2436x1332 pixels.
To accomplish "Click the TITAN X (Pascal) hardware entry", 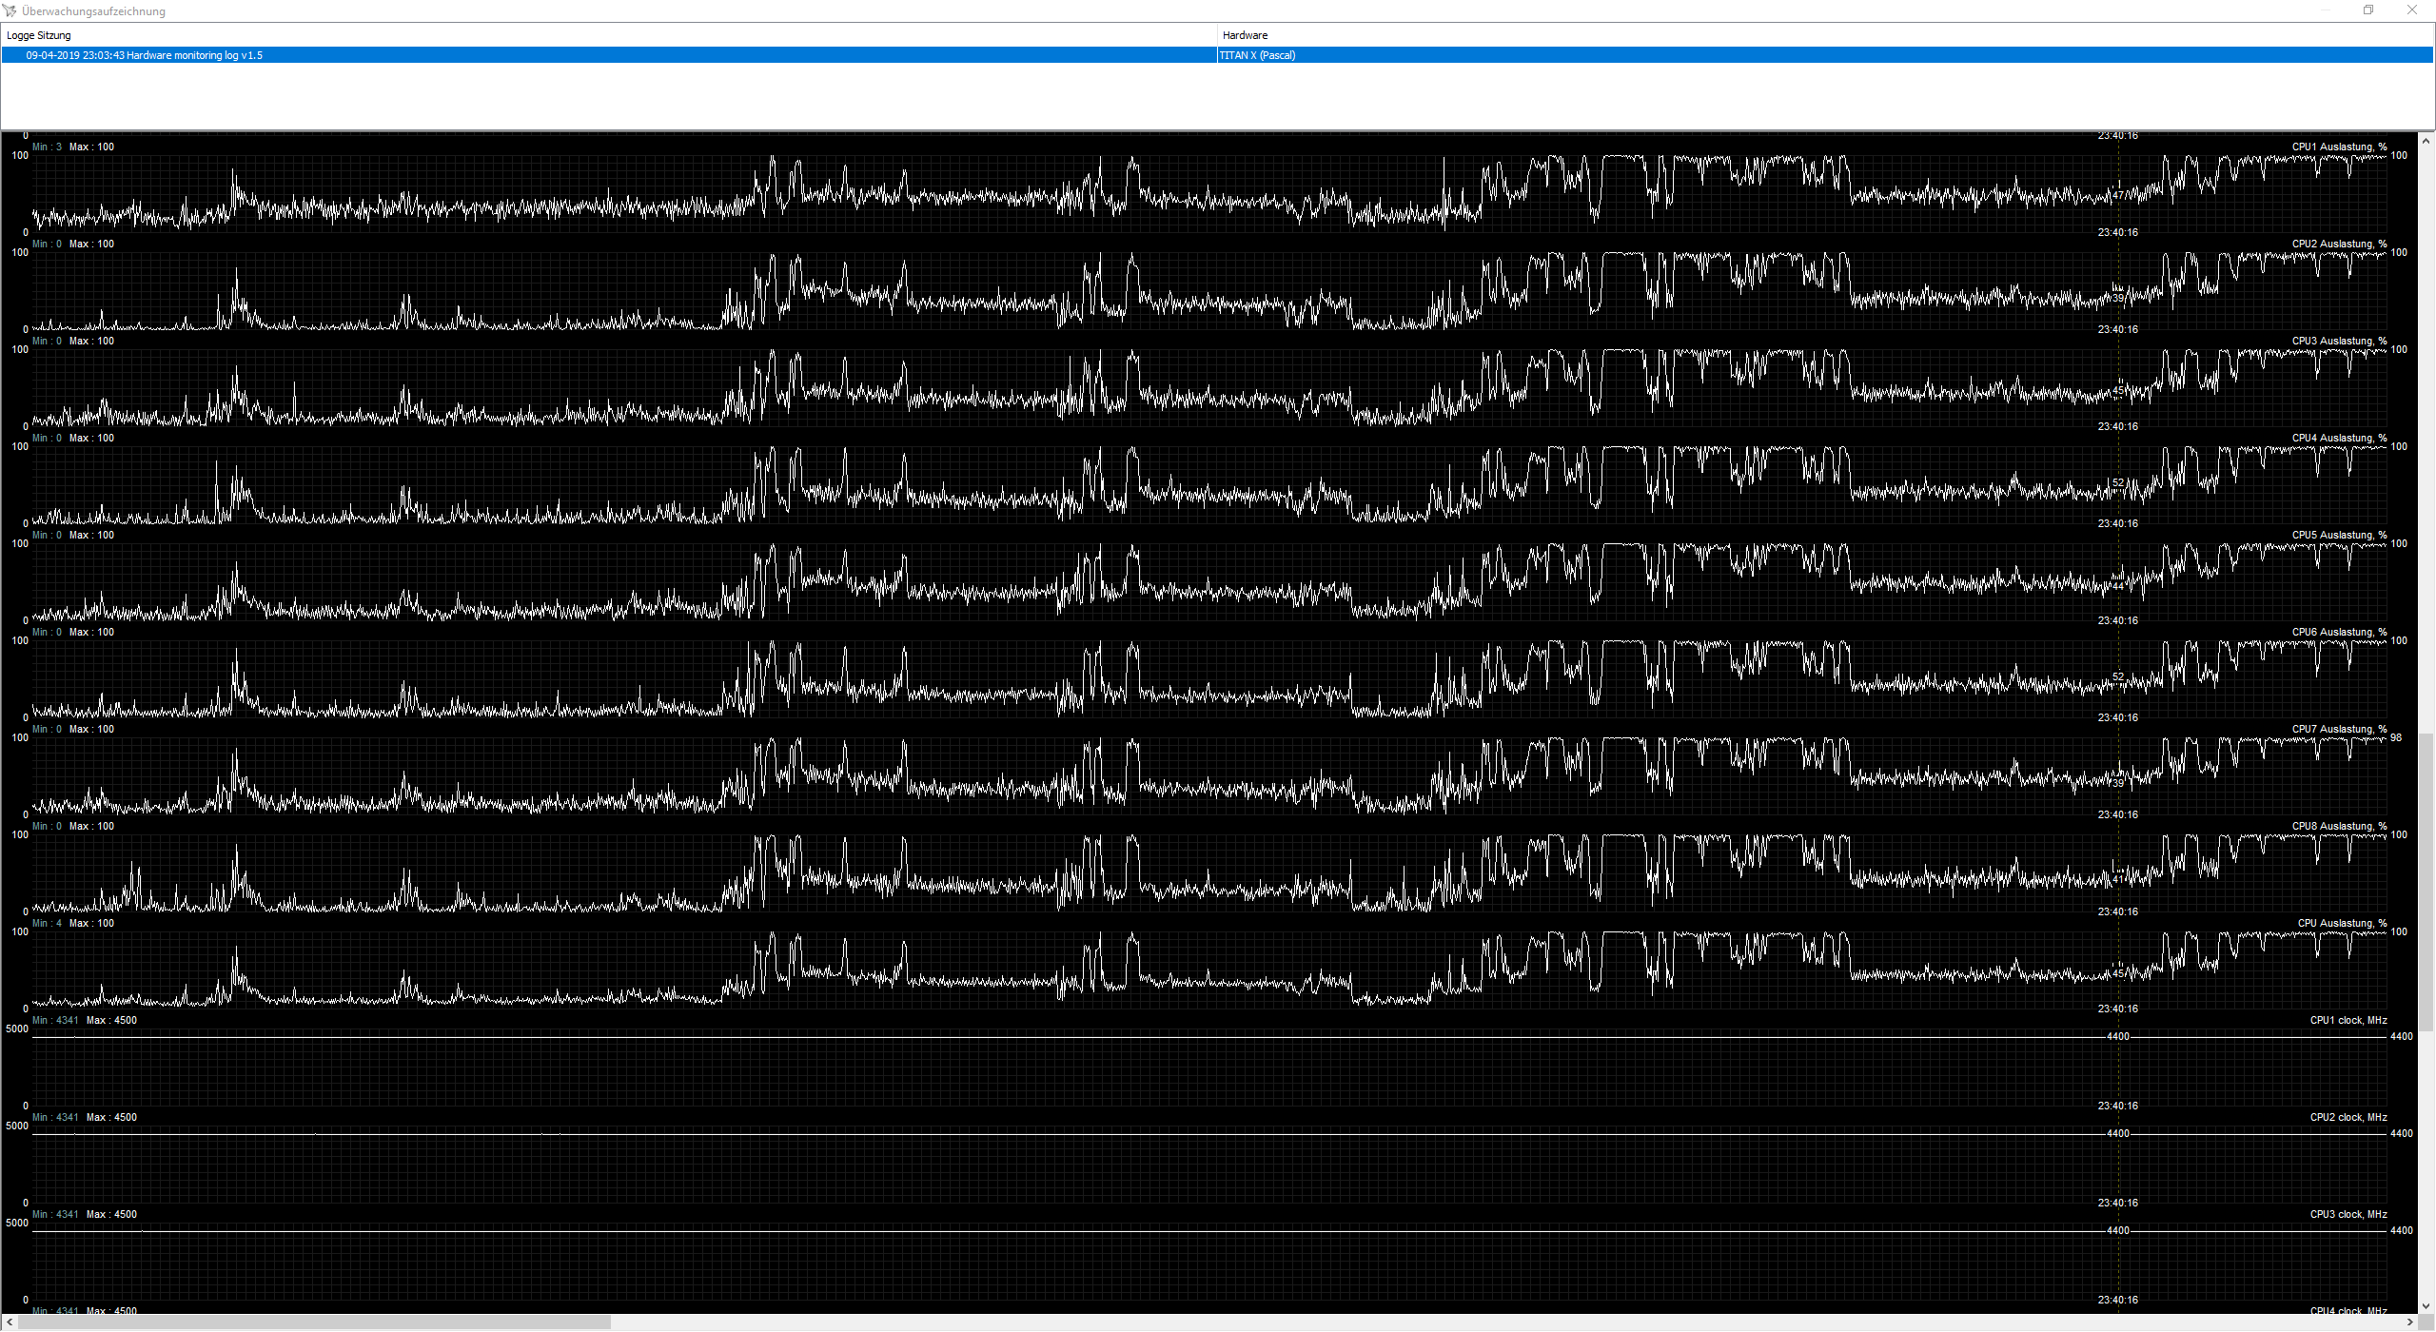I will [1257, 55].
